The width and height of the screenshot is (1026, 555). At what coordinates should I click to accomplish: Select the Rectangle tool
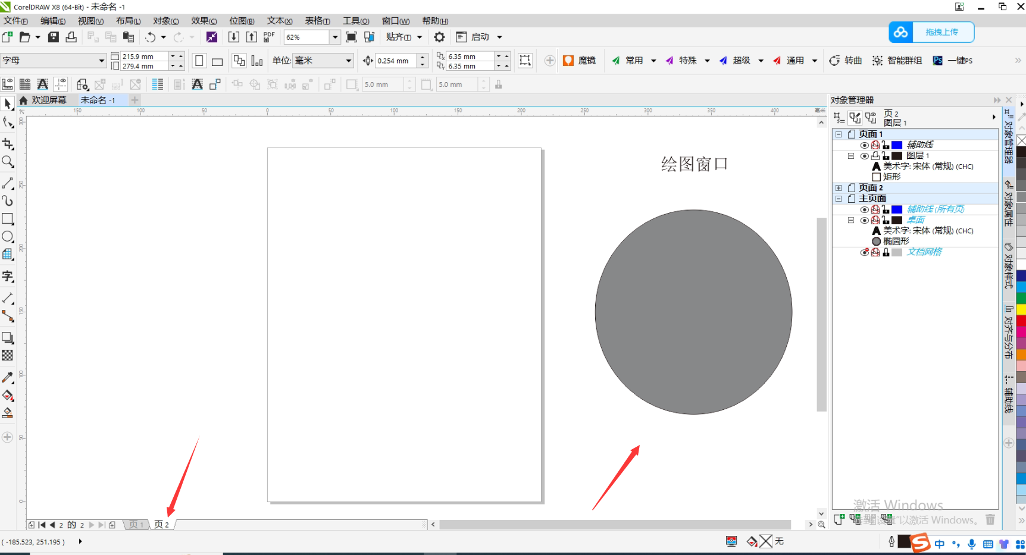8,219
